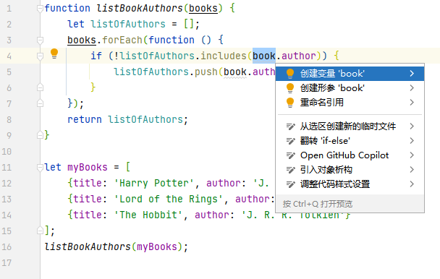
Task: Click the 'books' parameter on line 1
Action: pyautogui.click(x=203, y=8)
